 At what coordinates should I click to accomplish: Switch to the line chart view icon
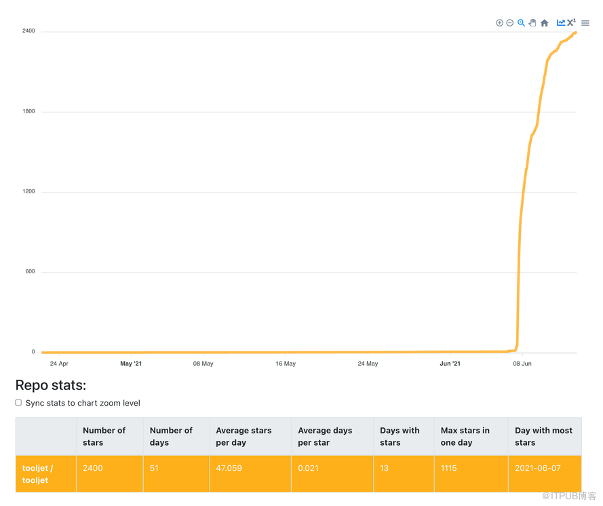click(560, 22)
